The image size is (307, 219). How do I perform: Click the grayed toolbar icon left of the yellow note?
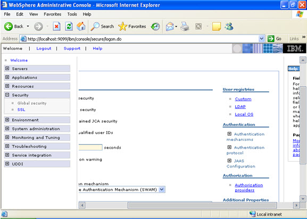[x=198, y=27]
